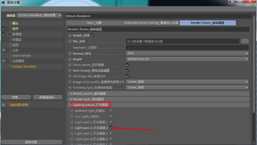Open the renderer selection dropdown
Screen dimensions: 257x145
[x=39, y=15]
